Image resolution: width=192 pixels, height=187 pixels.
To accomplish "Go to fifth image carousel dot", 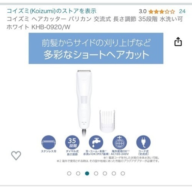I will tap(105, 174).
